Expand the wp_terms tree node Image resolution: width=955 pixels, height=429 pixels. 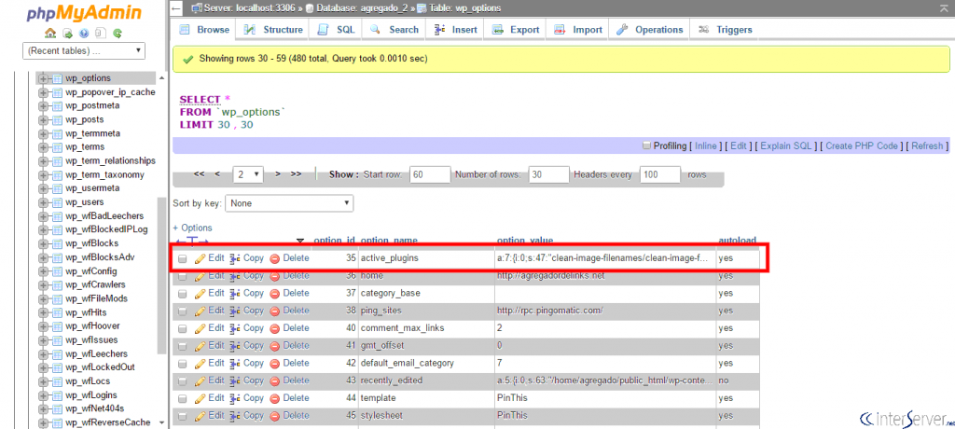click(43, 147)
